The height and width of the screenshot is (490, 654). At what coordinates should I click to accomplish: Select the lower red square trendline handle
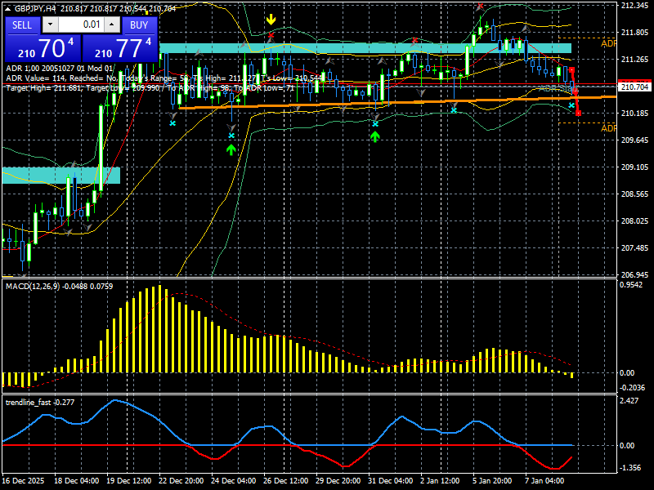pyautogui.click(x=578, y=113)
